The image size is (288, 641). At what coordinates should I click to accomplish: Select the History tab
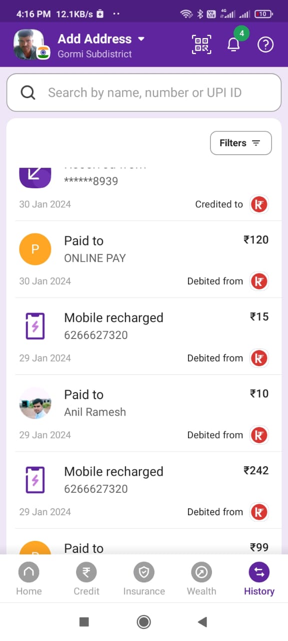(x=259, y=579)
